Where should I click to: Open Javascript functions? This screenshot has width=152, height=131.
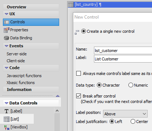tap(24, 76)
